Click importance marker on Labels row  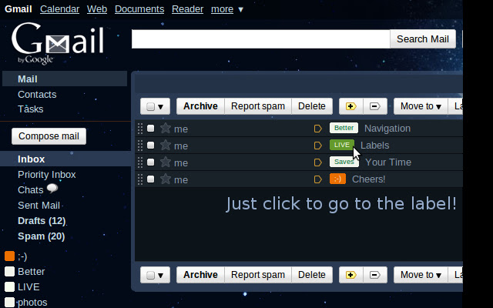point(318,146)
